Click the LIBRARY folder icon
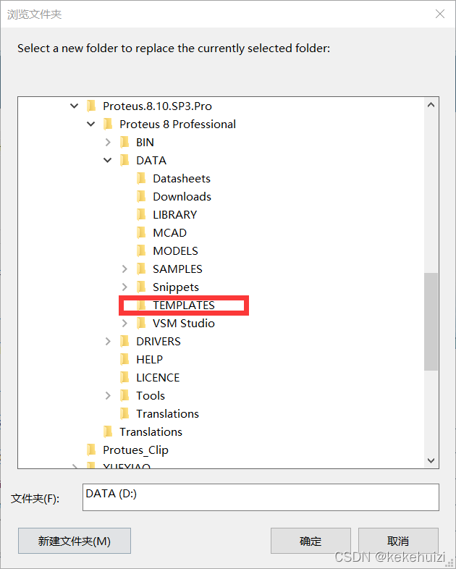Image resolution: width=456 pixels, height=569 pixels. (x=141, y=214)
